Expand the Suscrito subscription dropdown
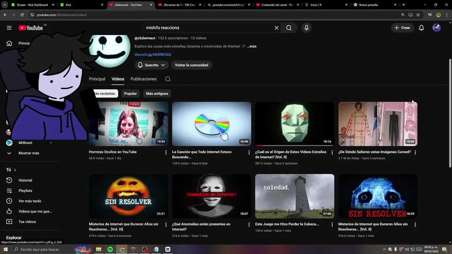The image size is (452, 254). pos(151,65)
